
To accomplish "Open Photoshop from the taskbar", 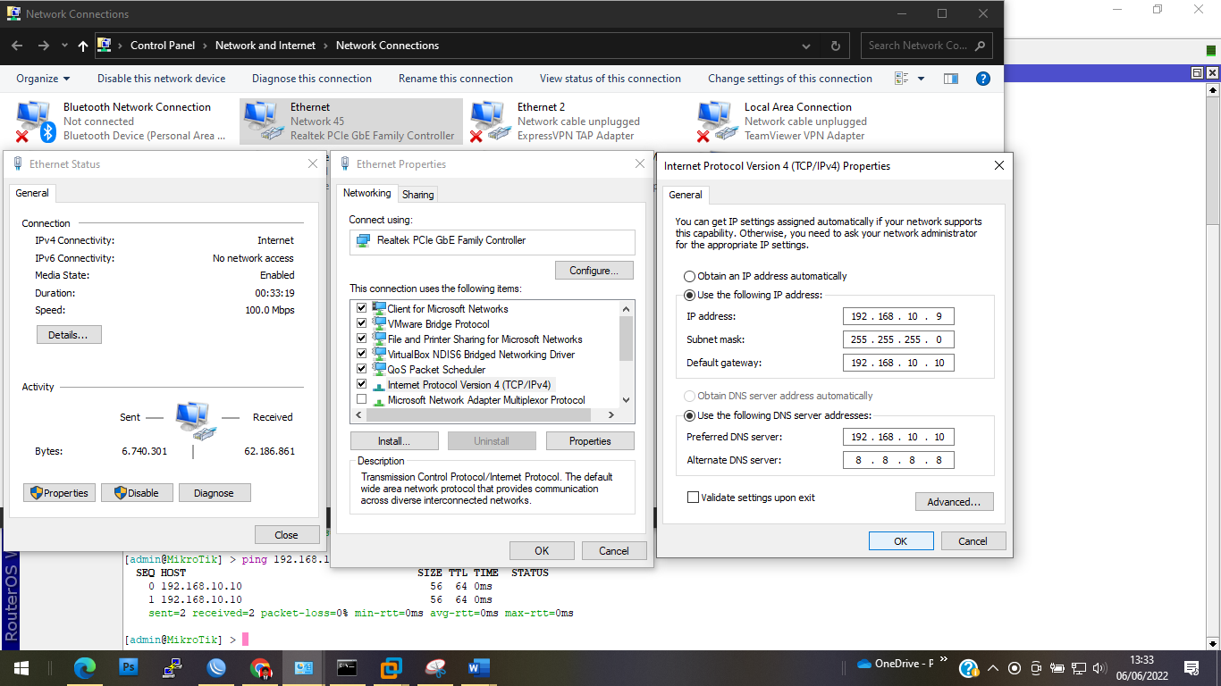I will [129, 668].
